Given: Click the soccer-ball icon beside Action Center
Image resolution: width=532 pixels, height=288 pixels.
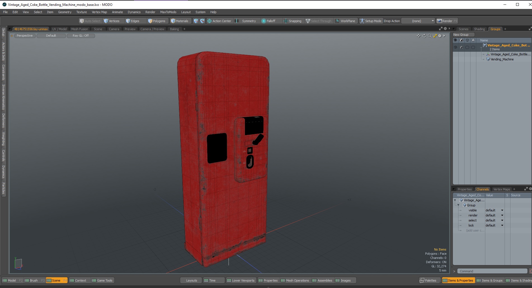Looking at the screenshot, I should [x=202, y=21].
